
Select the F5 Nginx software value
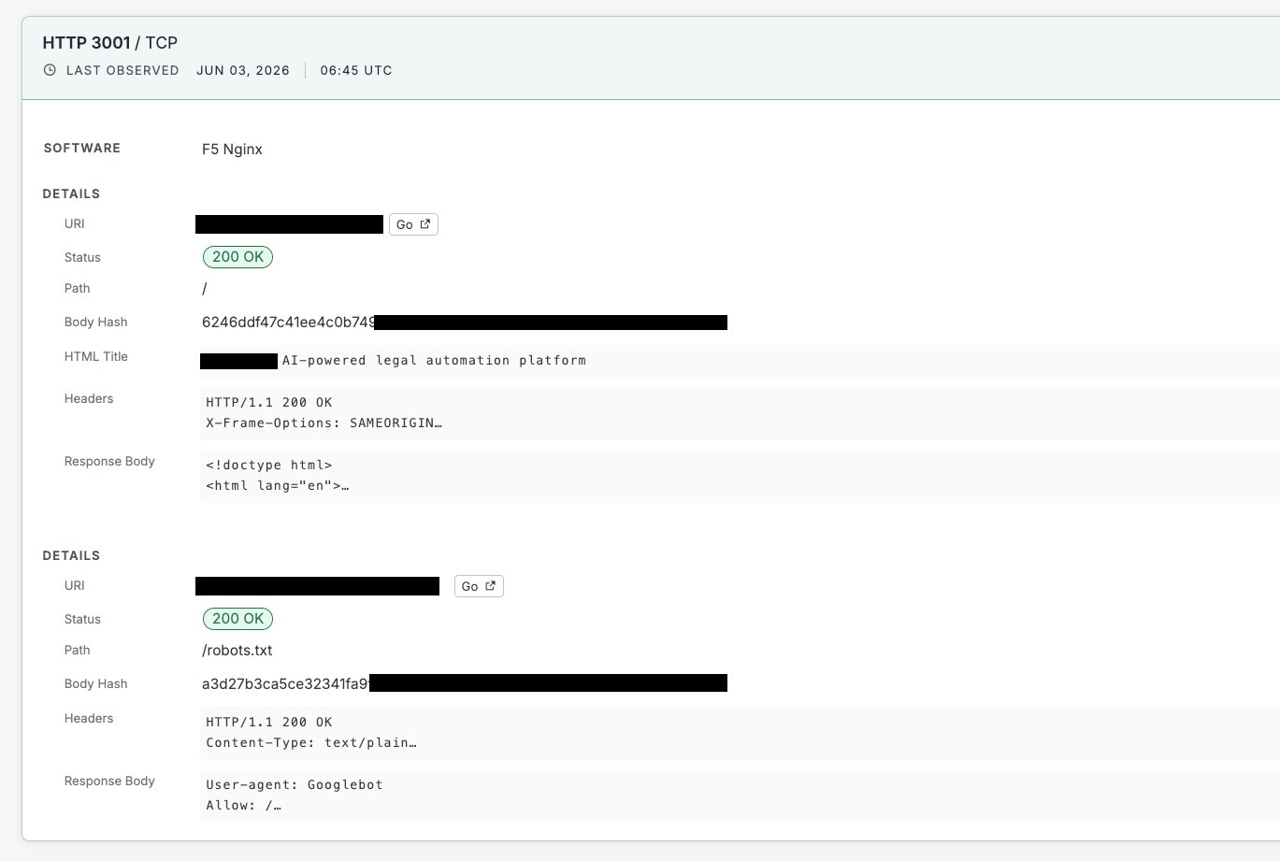coord(232,150)
